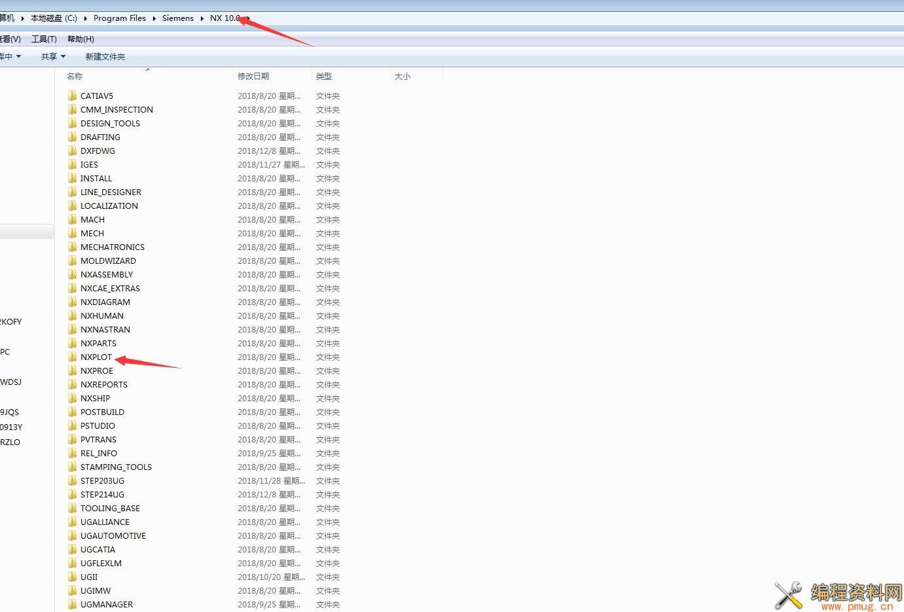Select the UGALLIANCE folder name
Screen dimensions: 904x612
(x=105, y=522)
